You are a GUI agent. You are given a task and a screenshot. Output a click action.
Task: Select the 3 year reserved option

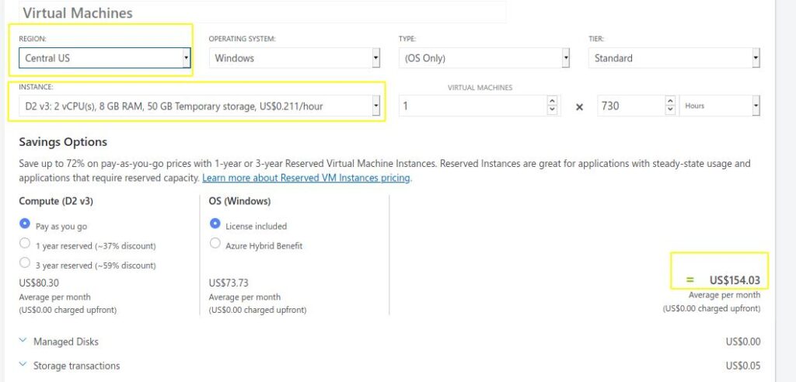pyautogui.click(x=24, y=262)
